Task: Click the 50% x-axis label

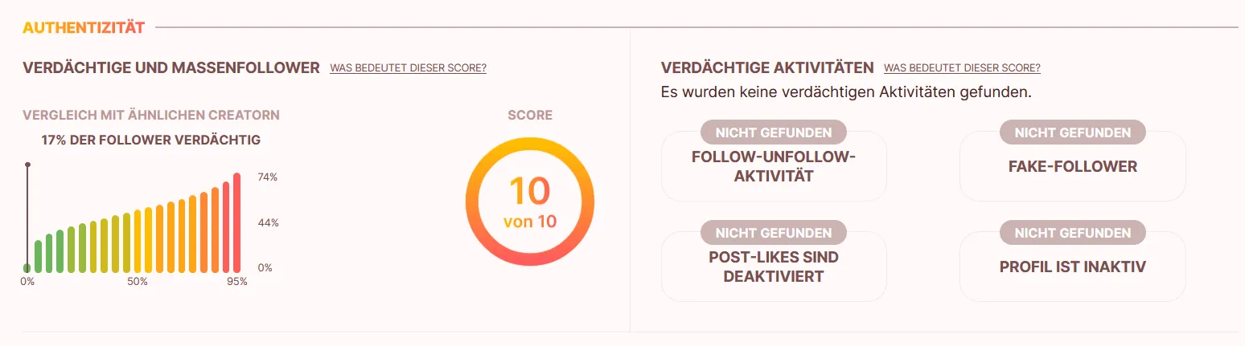Action: pos(138,282)
